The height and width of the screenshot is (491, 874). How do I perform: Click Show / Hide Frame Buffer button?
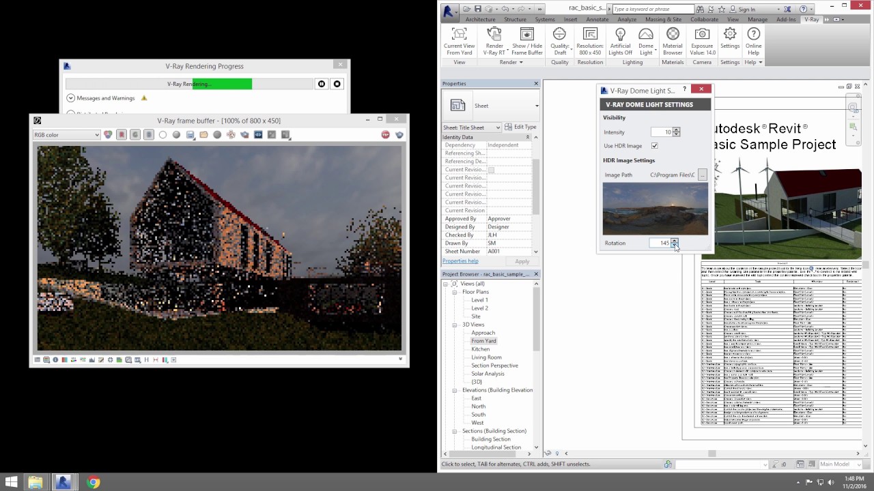click(527, 42)
